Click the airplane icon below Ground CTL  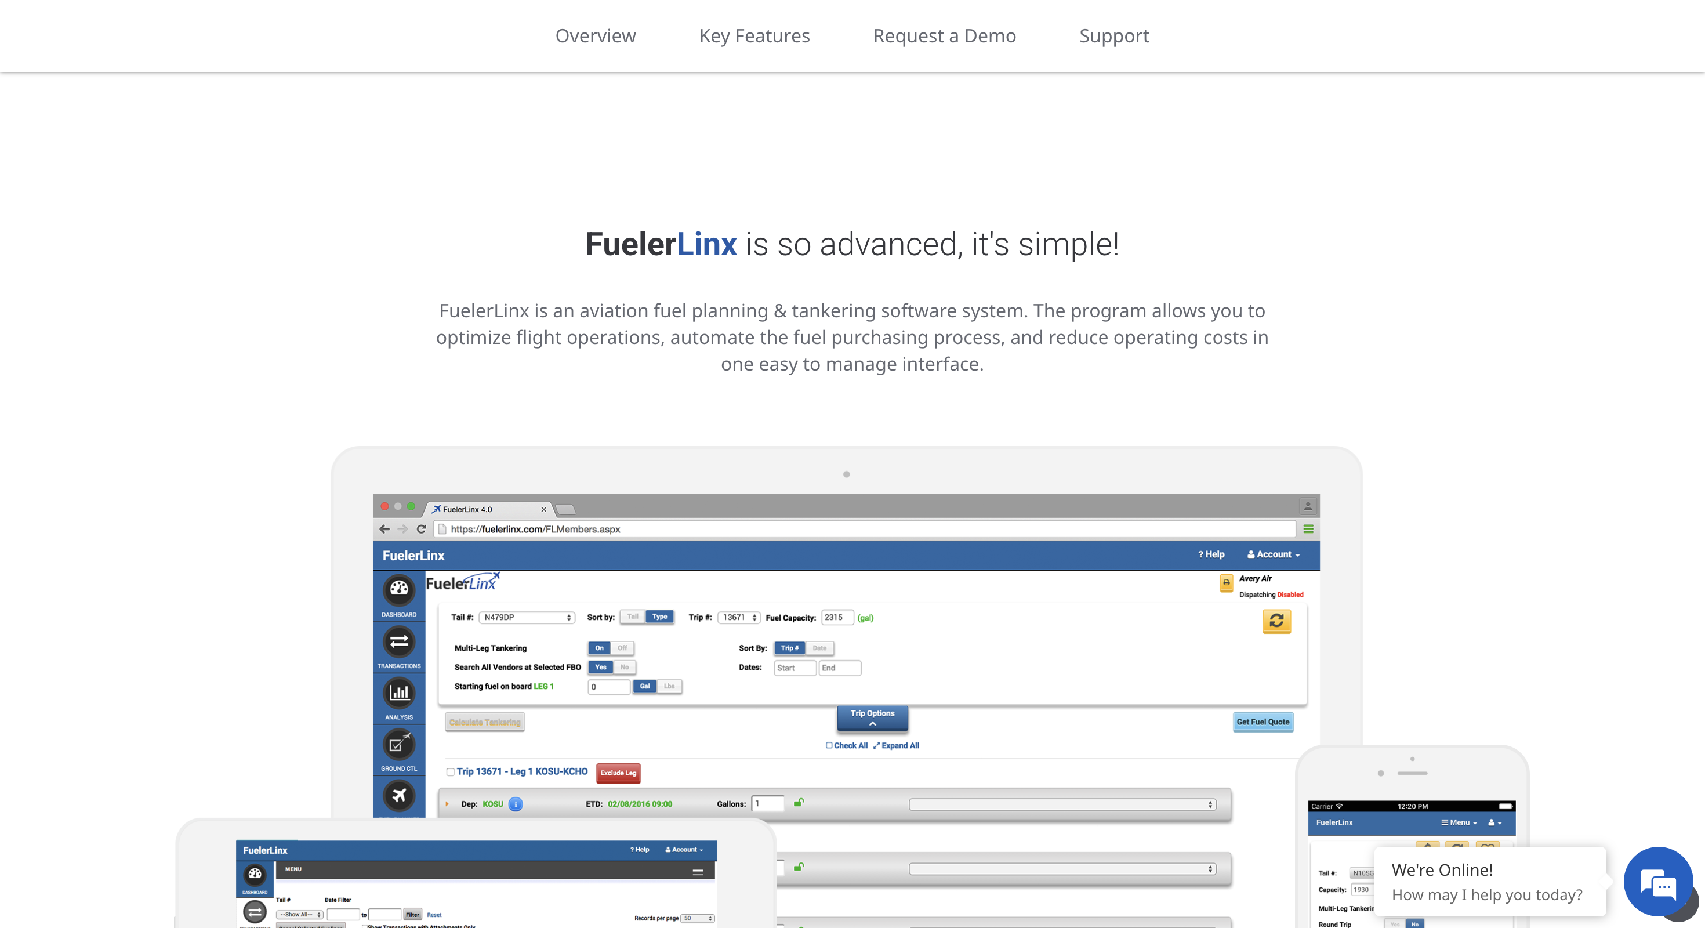pos(398,795)
